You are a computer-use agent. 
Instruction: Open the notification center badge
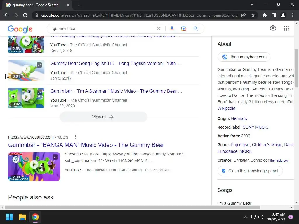click(x=291, y=217)
